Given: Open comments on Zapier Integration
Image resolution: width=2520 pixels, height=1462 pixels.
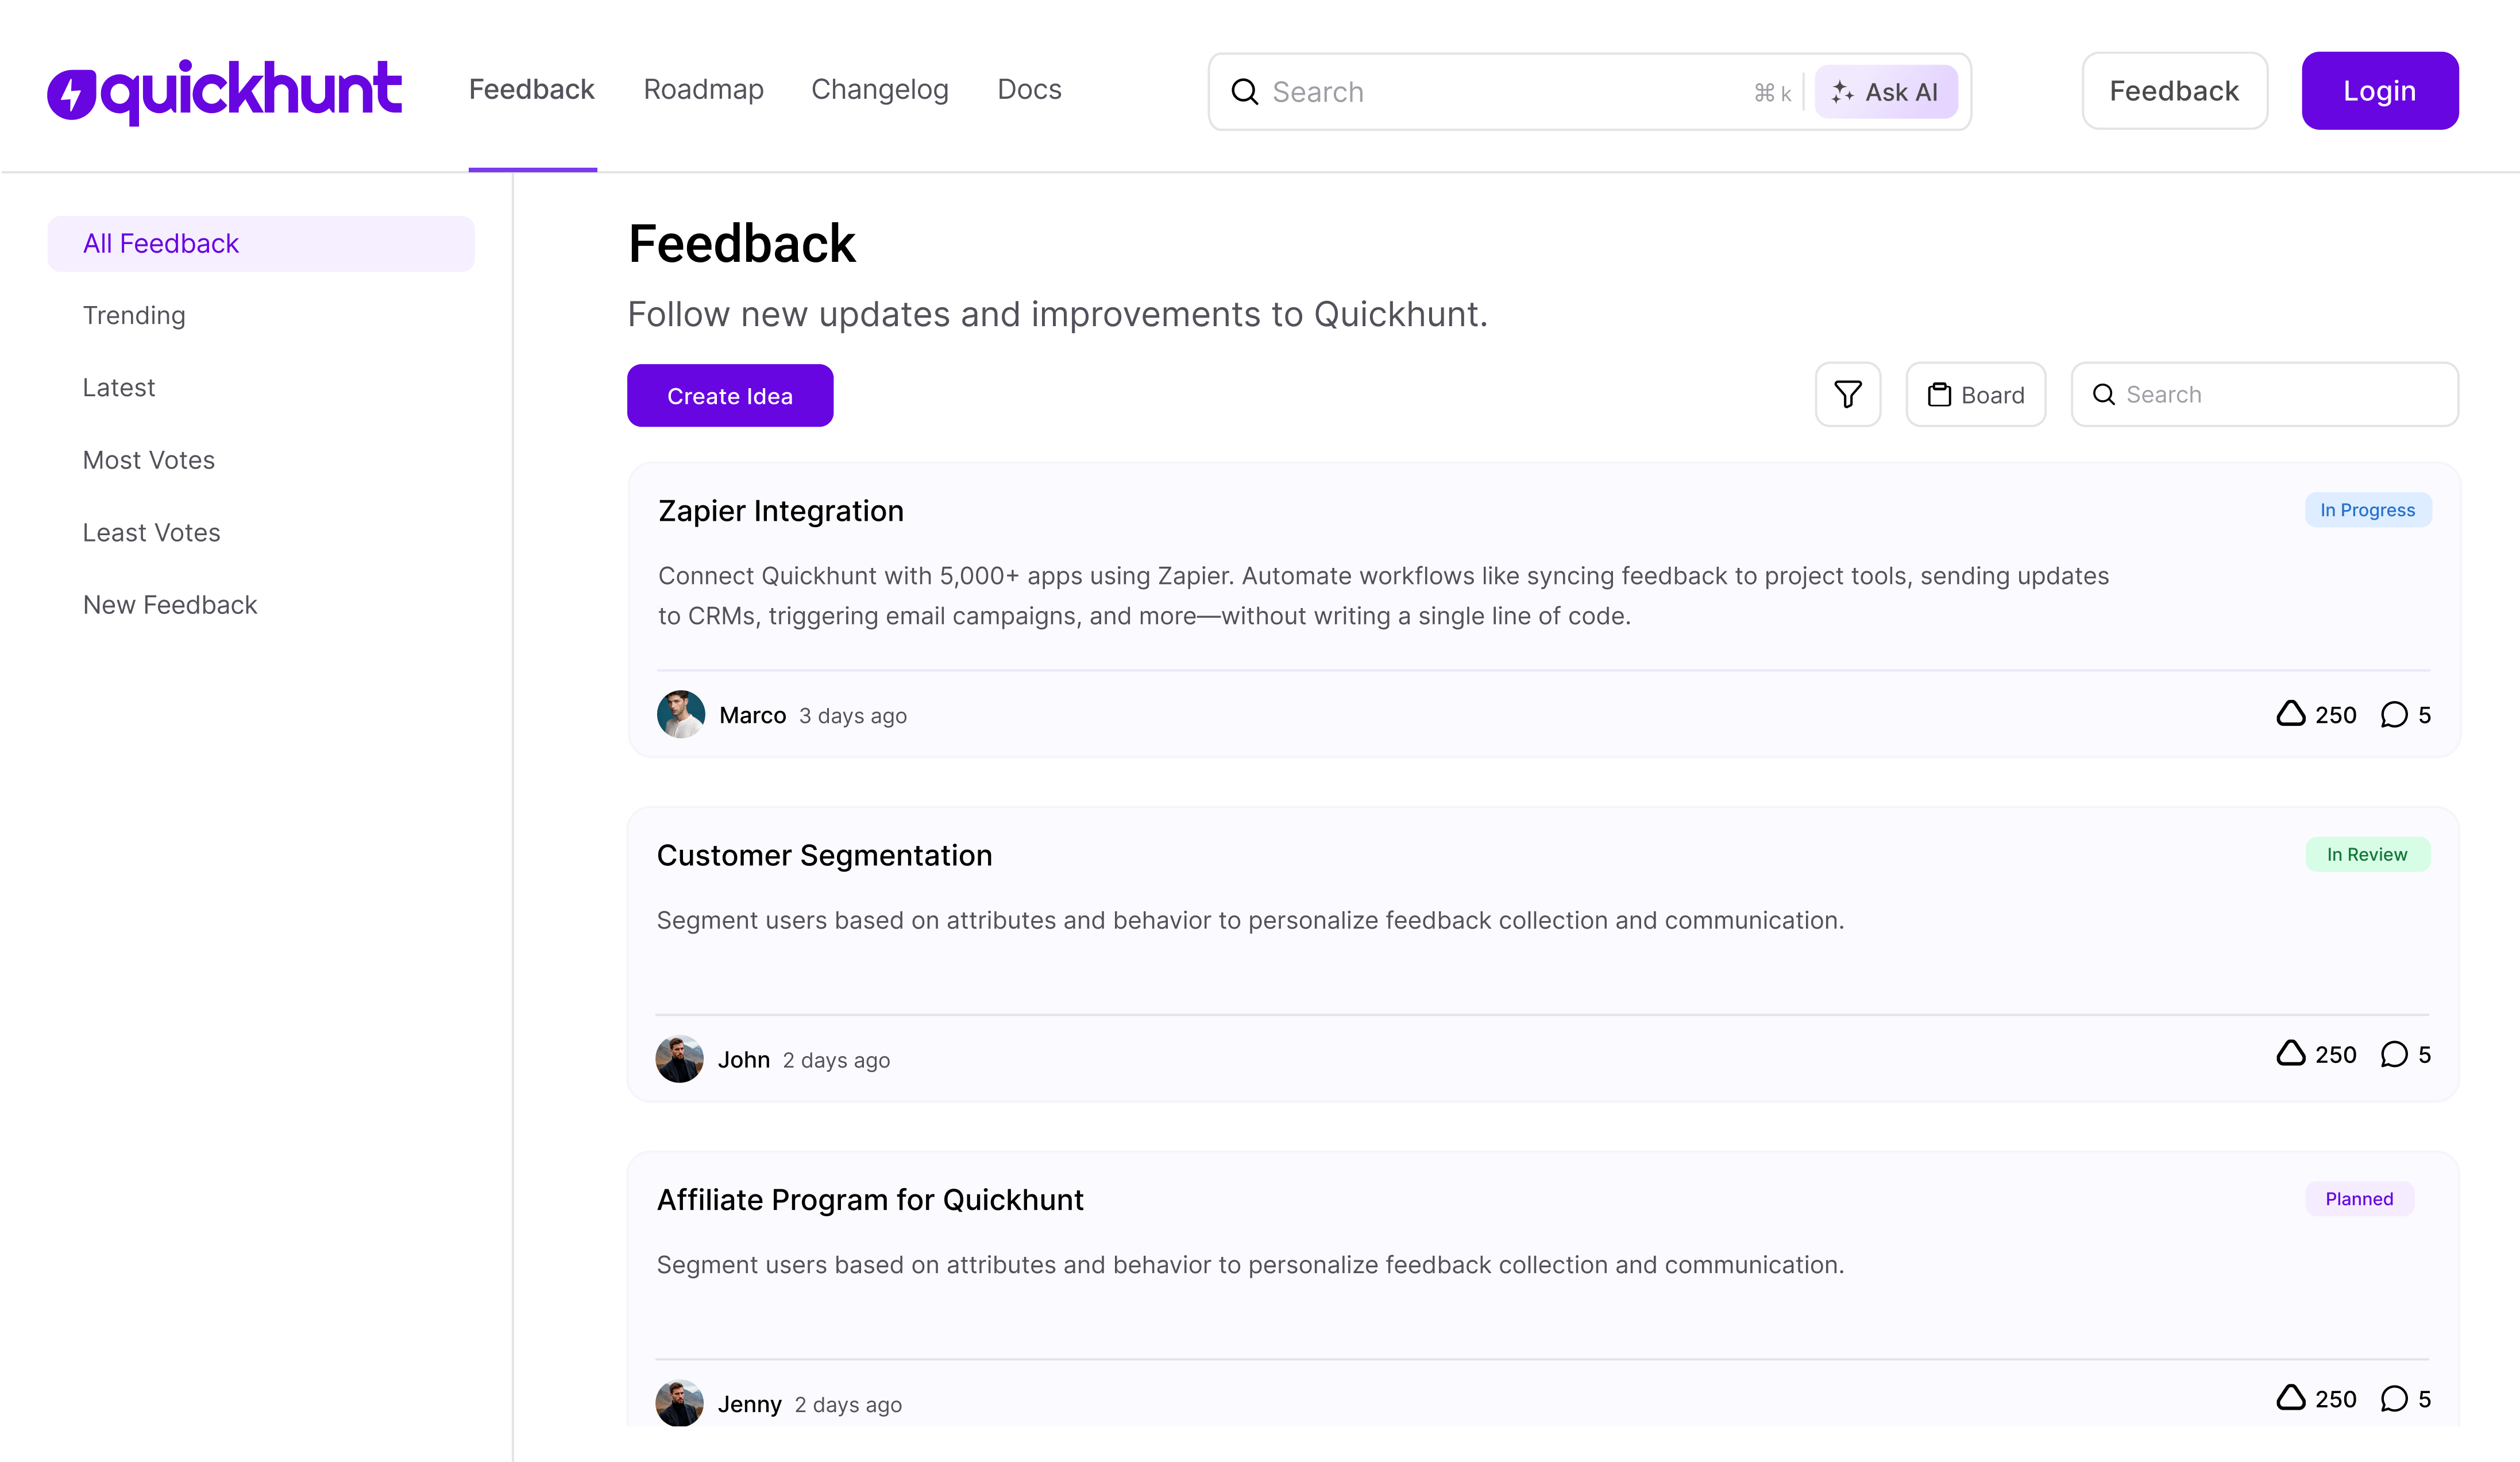Looking at the screenshot, I should pyautogui.click(x=2406, y=714).
